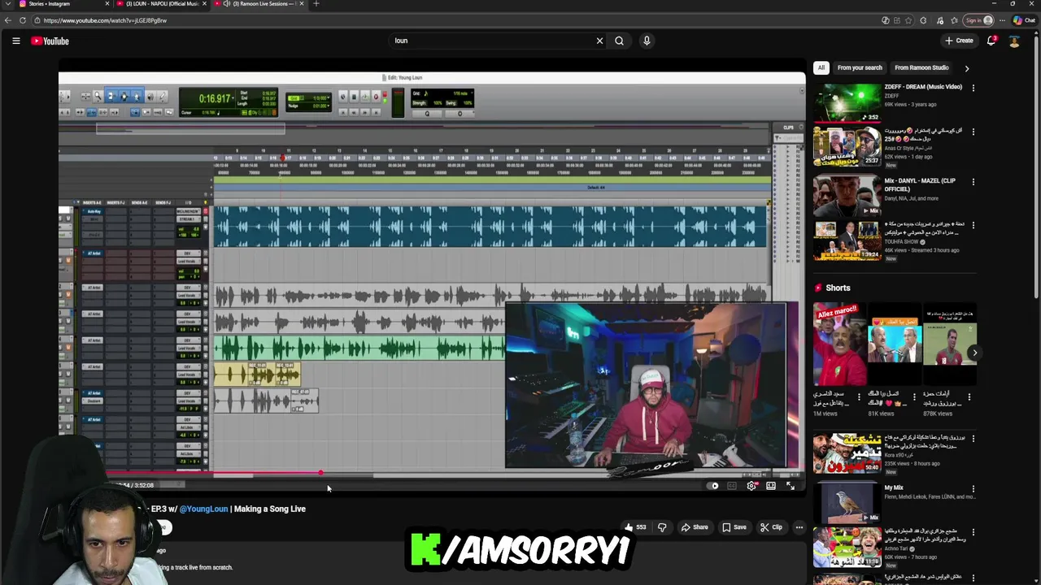Click the green highlighted vocal clip in DAW video

click(x=359, y=349)
